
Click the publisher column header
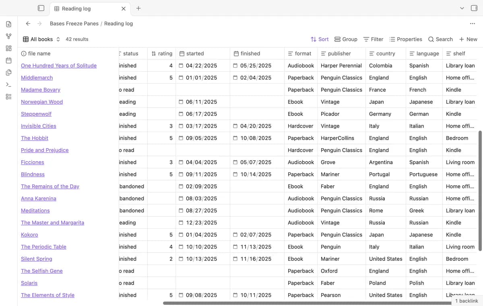coord(341,54)
